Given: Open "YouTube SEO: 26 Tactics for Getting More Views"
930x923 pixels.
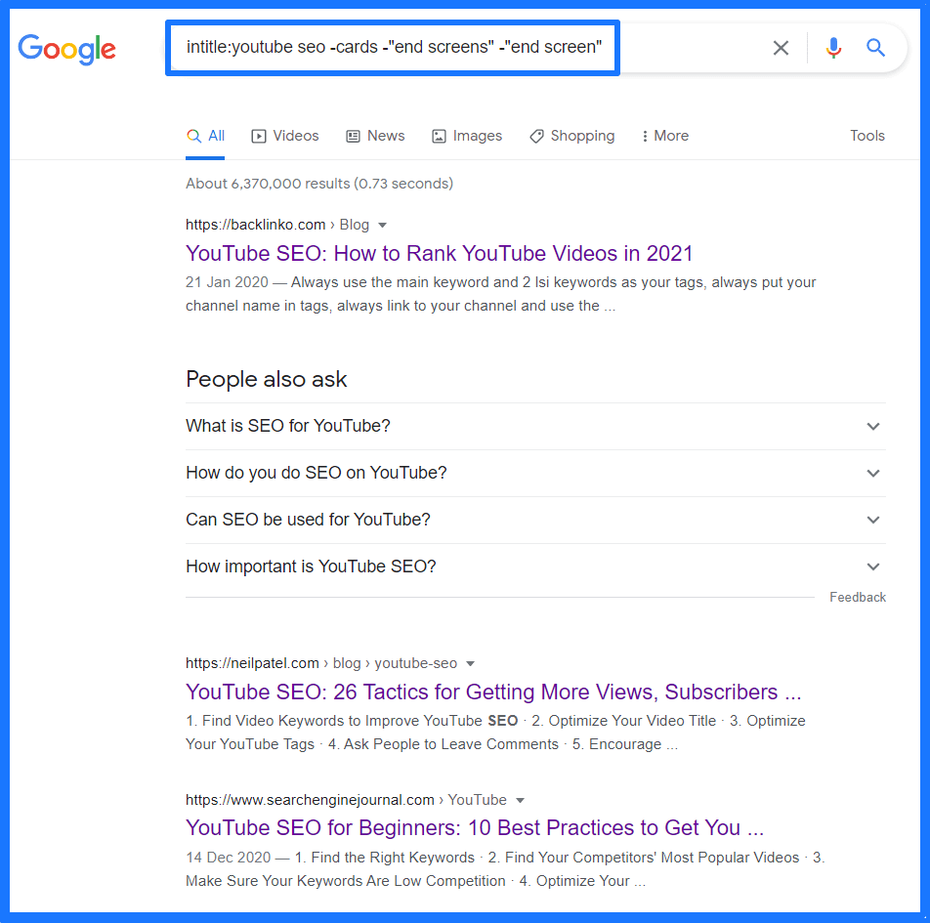Looking at the screenshot, I should (x=493, y=692).
